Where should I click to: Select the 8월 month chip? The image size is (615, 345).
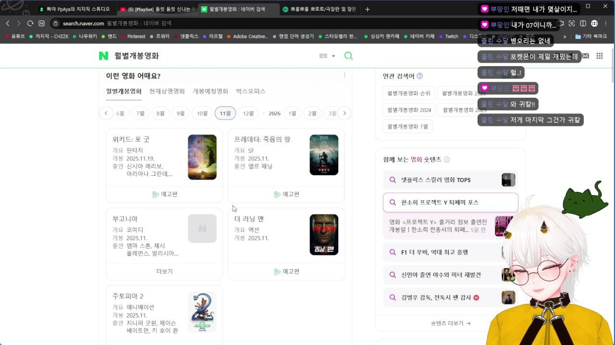tap(160, 114)
